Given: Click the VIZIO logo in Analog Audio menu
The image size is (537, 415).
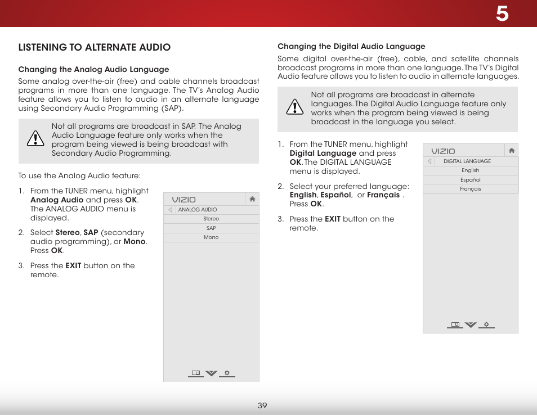Looking at the screenshot, I should click(184, 200).
